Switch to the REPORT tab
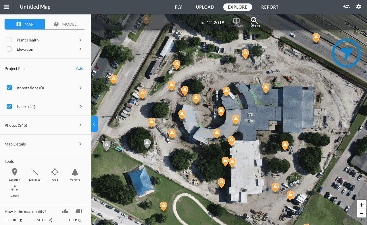 pos(270,7)
